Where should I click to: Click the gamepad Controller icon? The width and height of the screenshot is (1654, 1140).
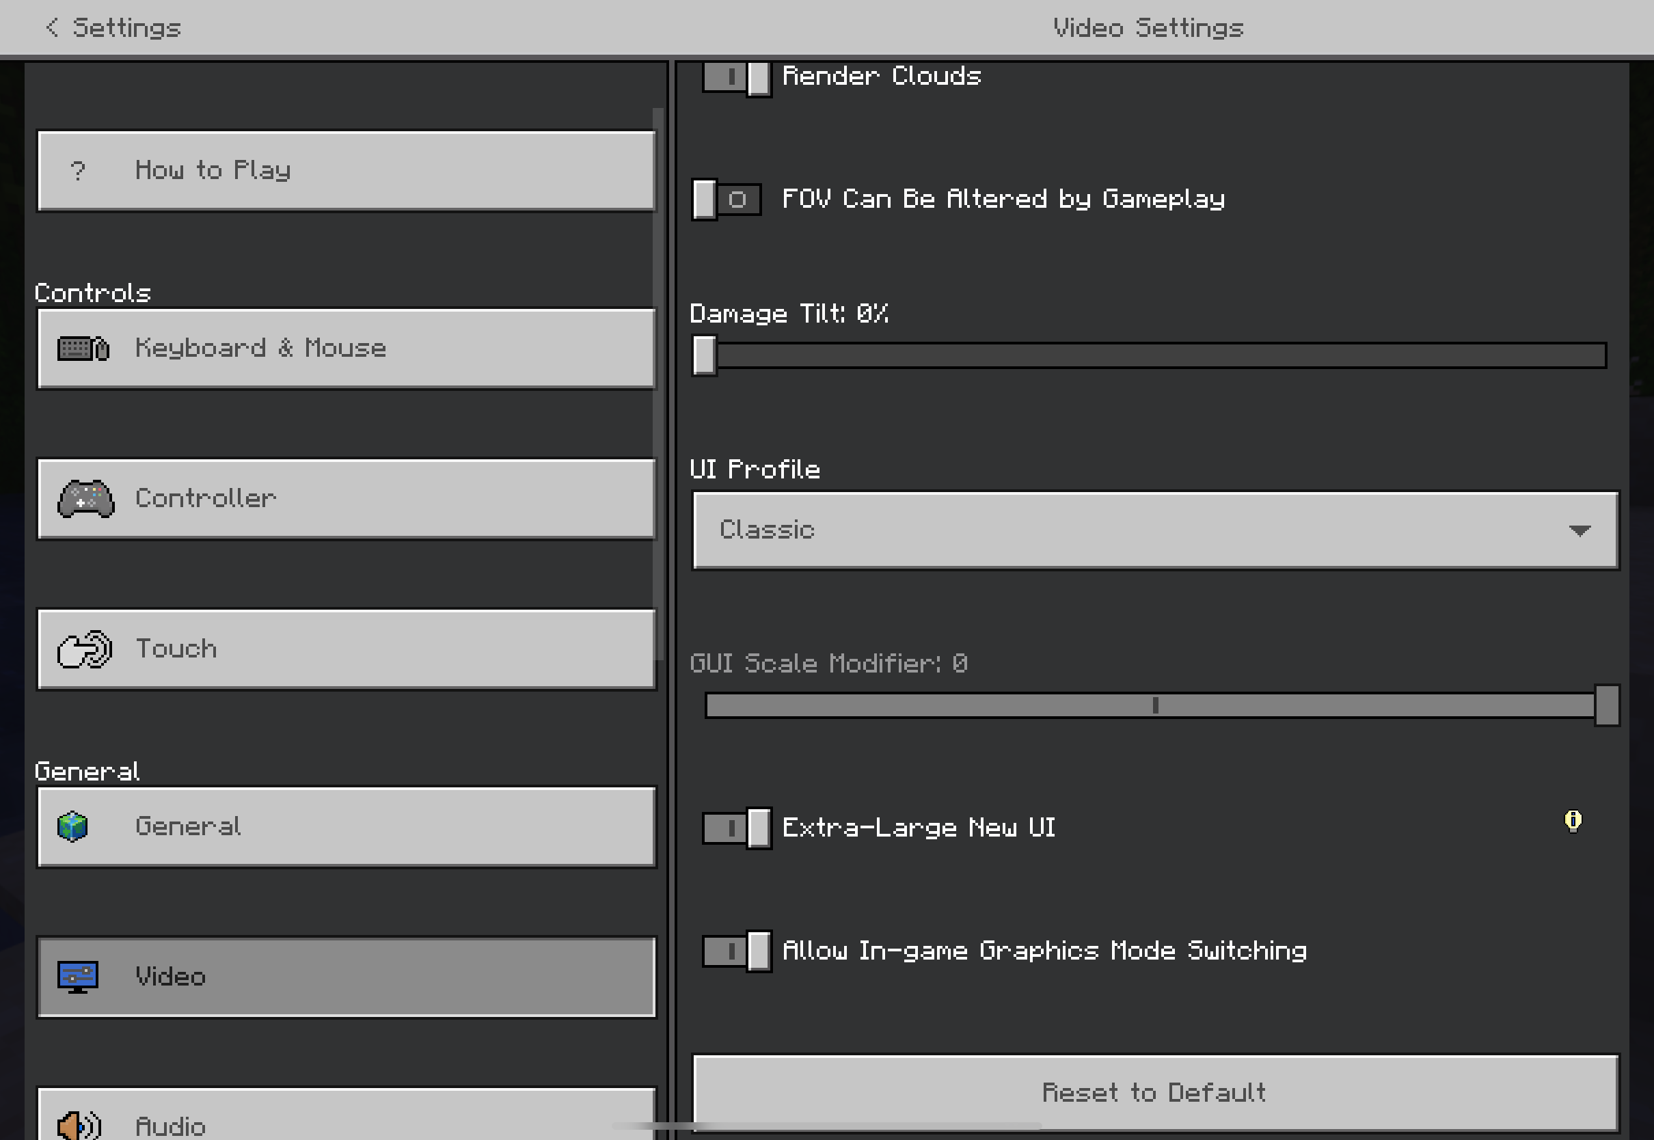click(85, 498)
